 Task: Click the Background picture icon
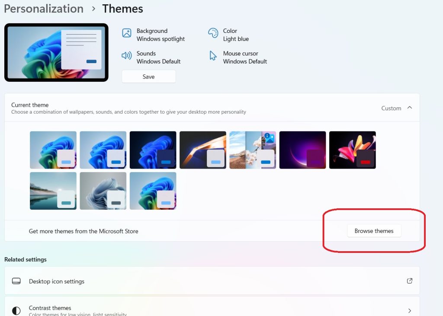(x=127, y=33)
